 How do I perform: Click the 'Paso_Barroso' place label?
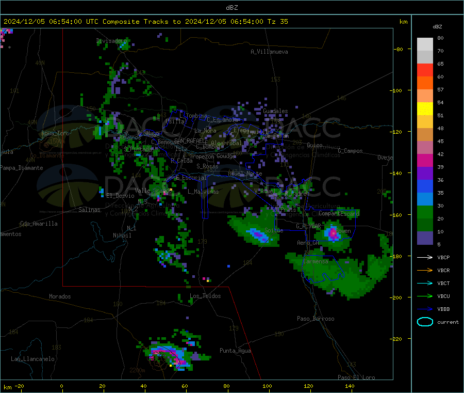[316, 319]
